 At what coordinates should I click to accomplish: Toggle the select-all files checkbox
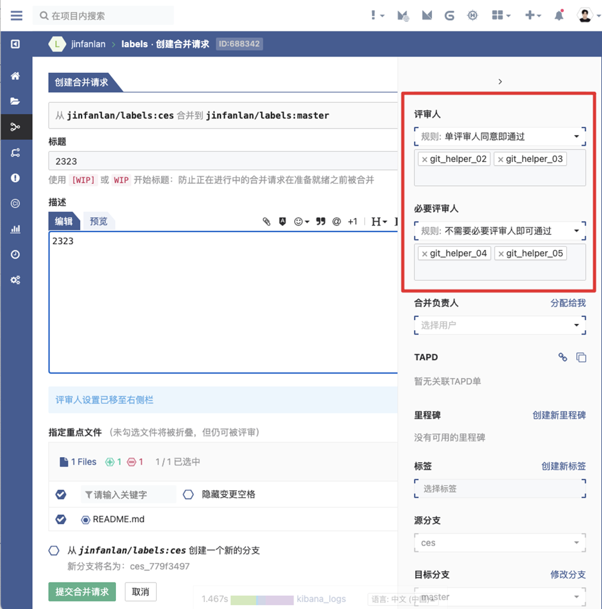point(61,494)
